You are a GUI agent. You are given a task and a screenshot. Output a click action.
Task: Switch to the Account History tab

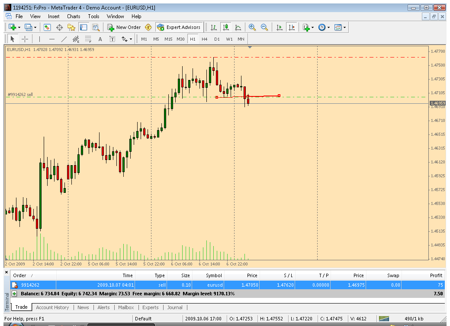52,307
